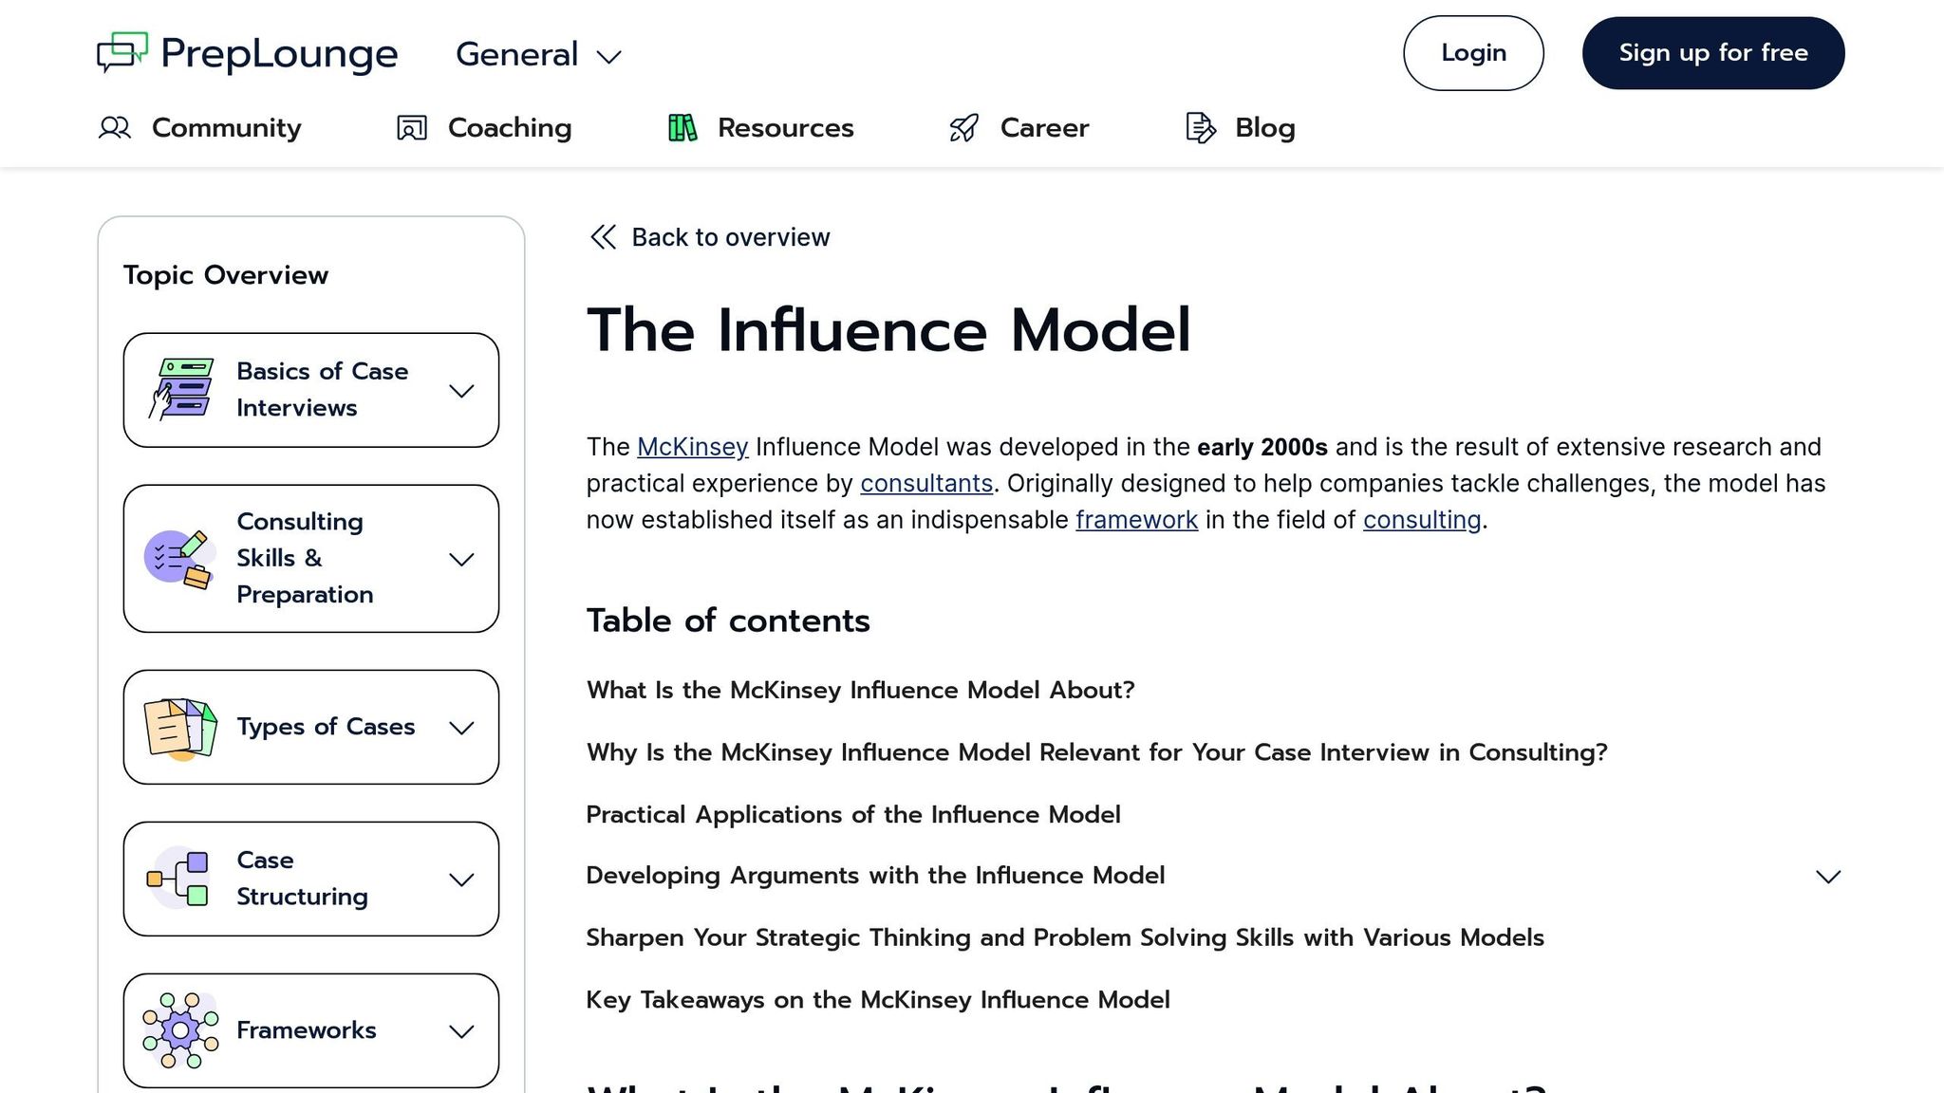
Task: Click the Topic Overview heading
Action: point(226,275)
